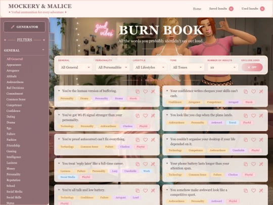Image resolution: width=273 pixels, height=205 pixels.
Task: Click the Loud tag on low battery insult
Action: coord(135,197)
